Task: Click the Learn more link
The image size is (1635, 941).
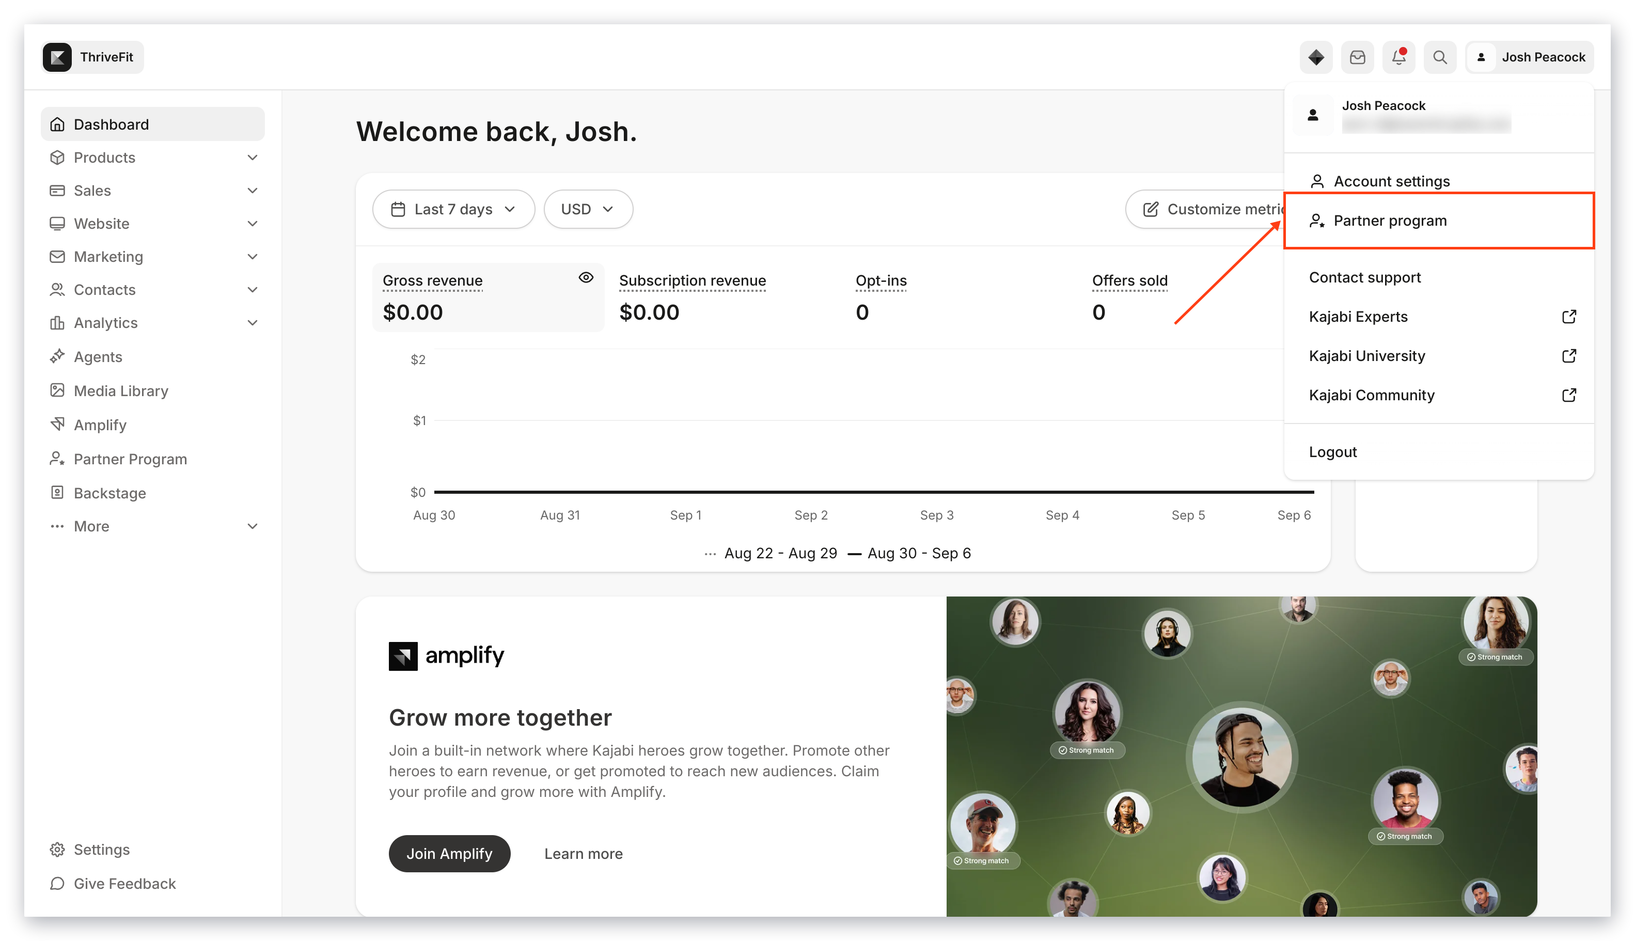Action: (583, 853)
